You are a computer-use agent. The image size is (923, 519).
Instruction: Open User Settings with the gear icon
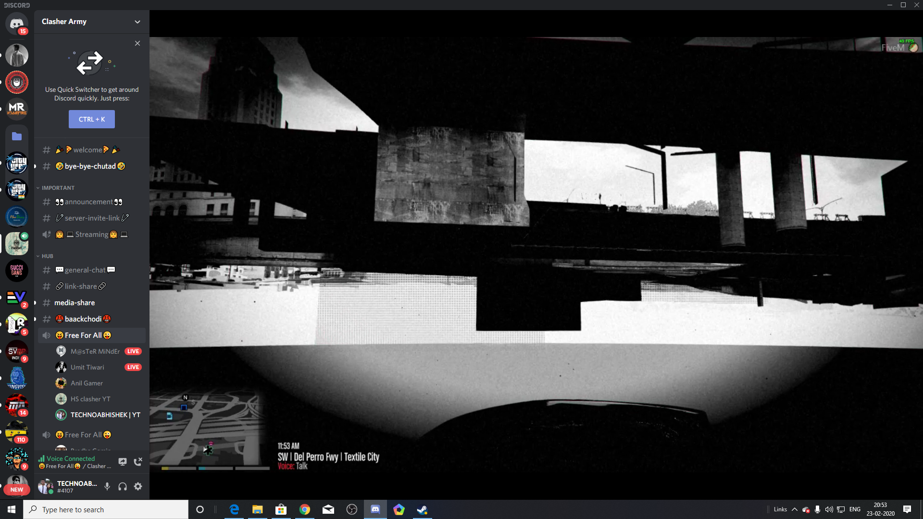tap(138, 486)
